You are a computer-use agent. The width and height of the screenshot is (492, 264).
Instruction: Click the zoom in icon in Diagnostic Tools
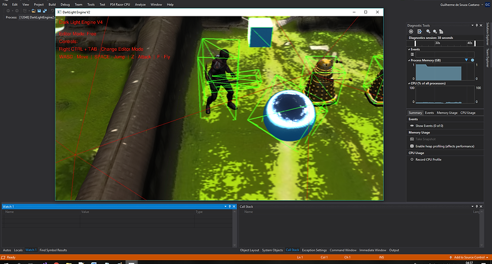428,31
